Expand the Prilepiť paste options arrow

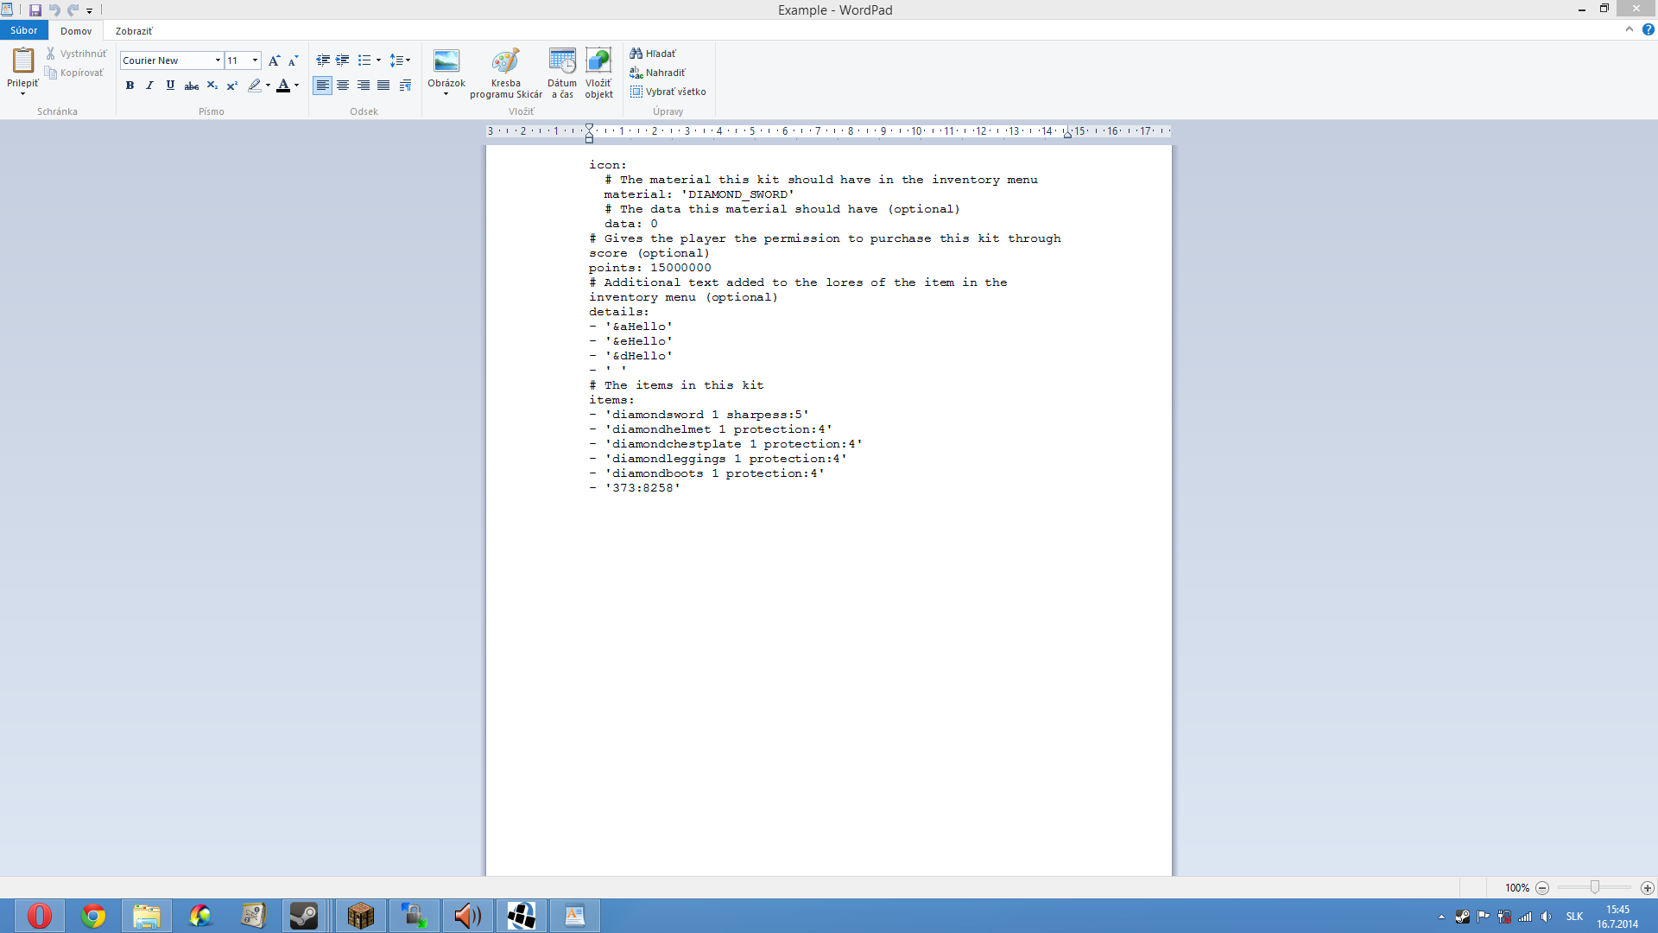(22, 93)
